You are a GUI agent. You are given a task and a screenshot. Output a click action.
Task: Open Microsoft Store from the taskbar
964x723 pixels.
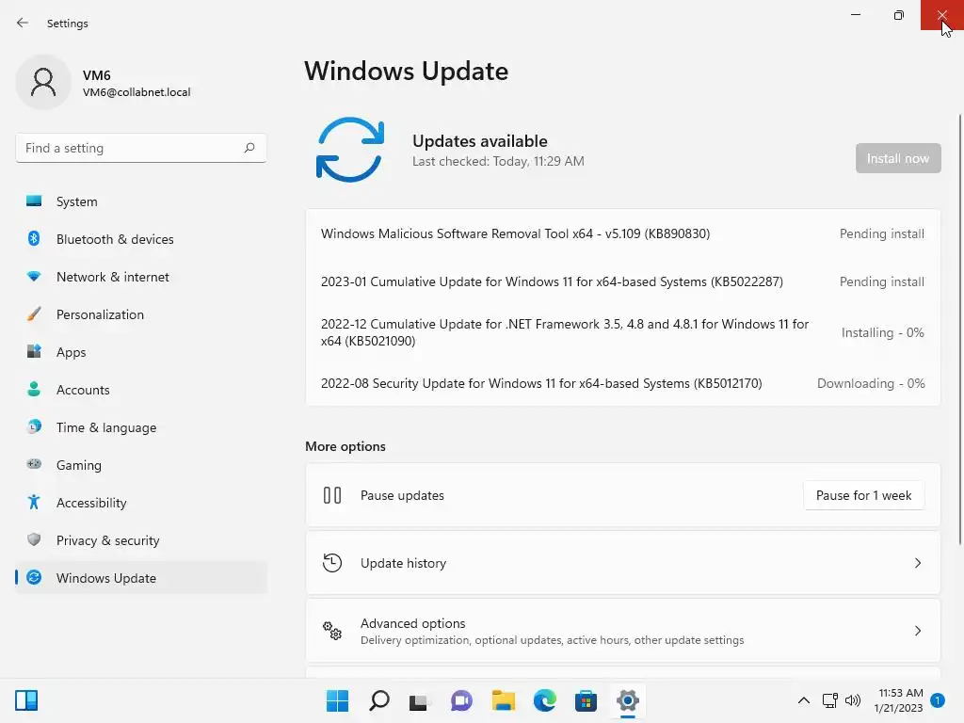(x=586, y=700)
